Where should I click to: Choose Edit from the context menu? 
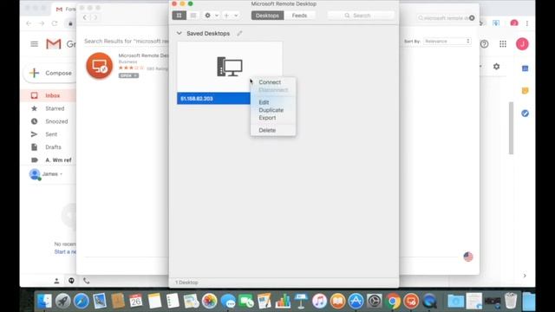tap(264, 102)
